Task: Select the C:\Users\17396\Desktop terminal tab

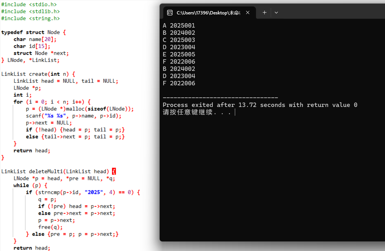Action: click(210, 13)
